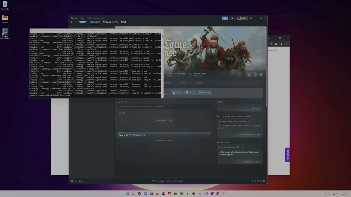
Task: Open the Guides tab
Action: click(x=183, y=83)
